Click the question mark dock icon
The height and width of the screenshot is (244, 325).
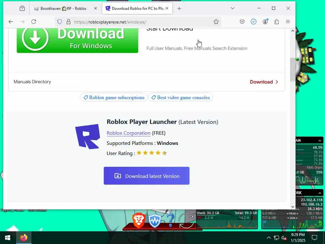[170, 221]
